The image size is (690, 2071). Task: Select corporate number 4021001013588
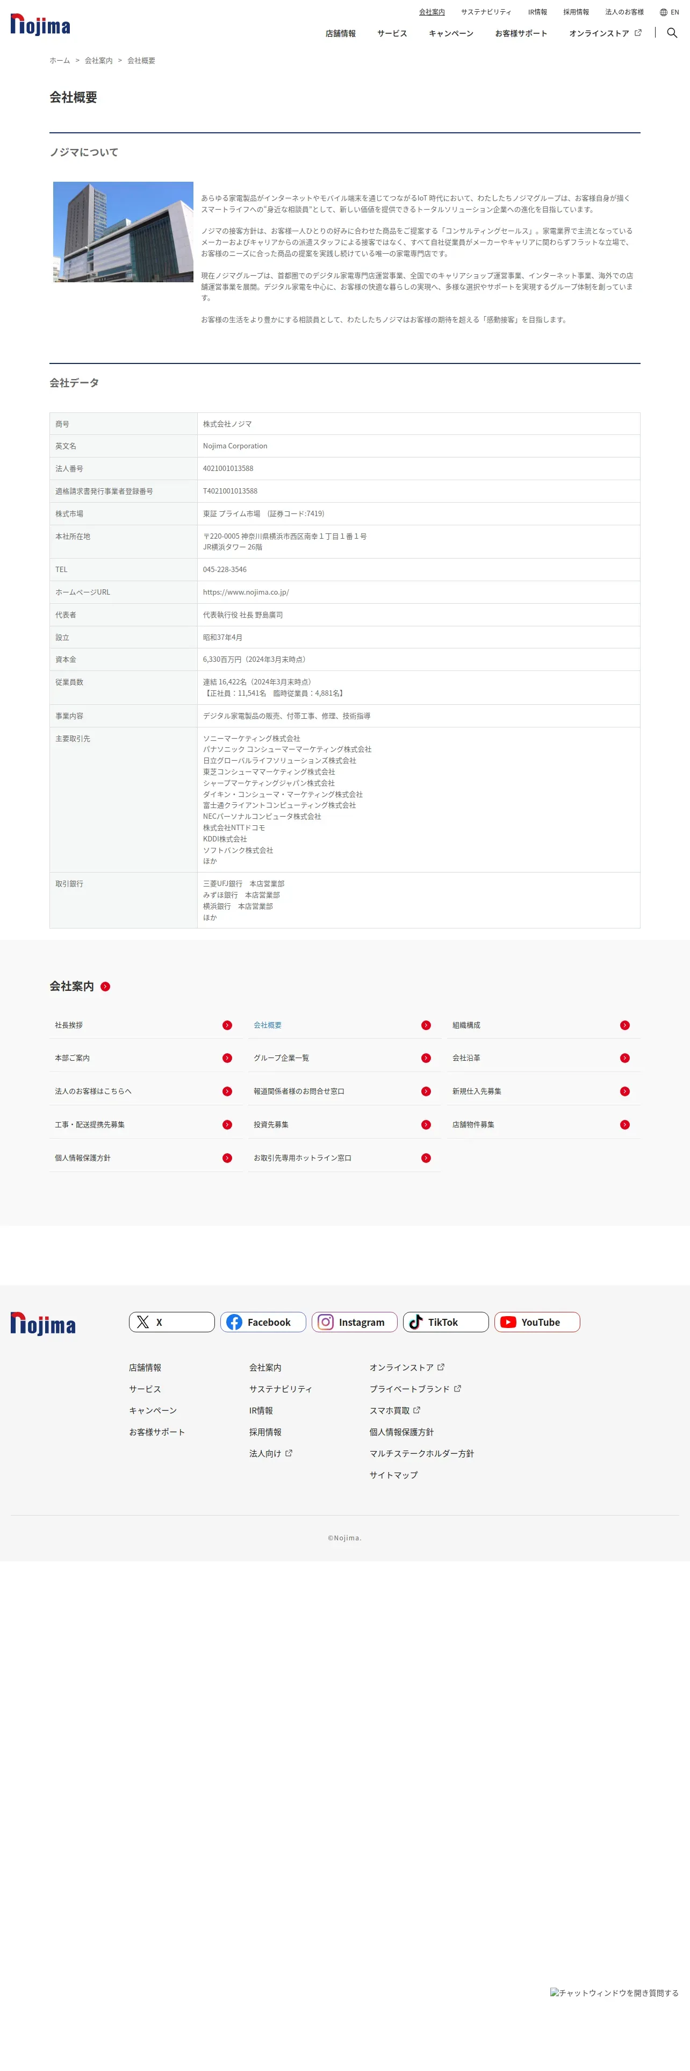coord(228,468)
